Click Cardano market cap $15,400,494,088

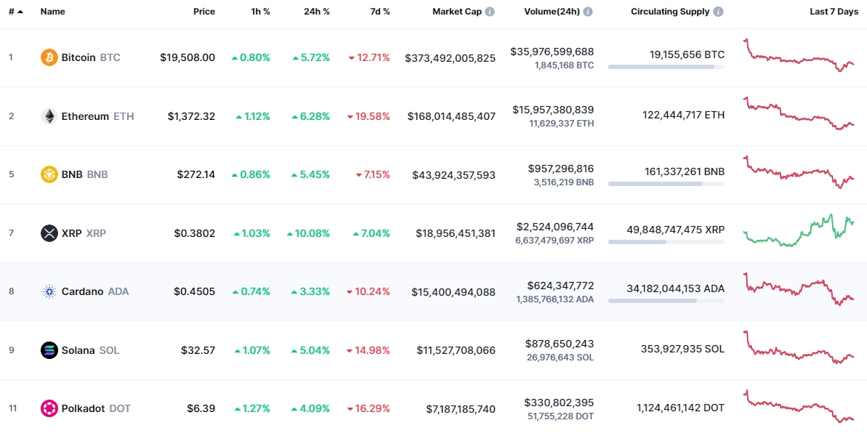click(x=453, y=292)
